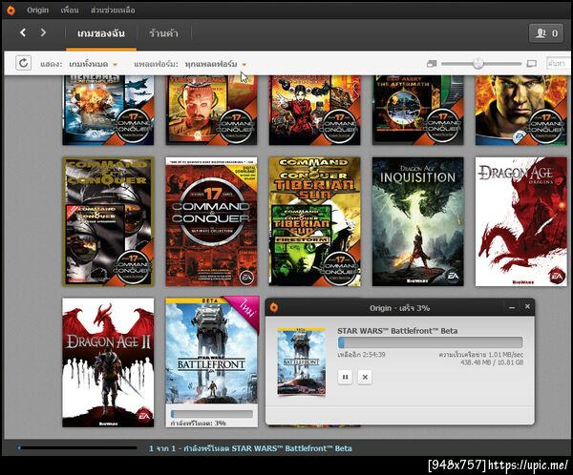Select the Red Alert The Aftermath cover
This screenshot has height=475, width=573.
click(x=417, y=111)
